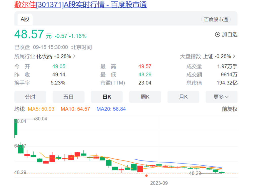The width and height of the screenshot is (253, 185).
Task: Select the 分时 chart view
Action: (30, 97)
